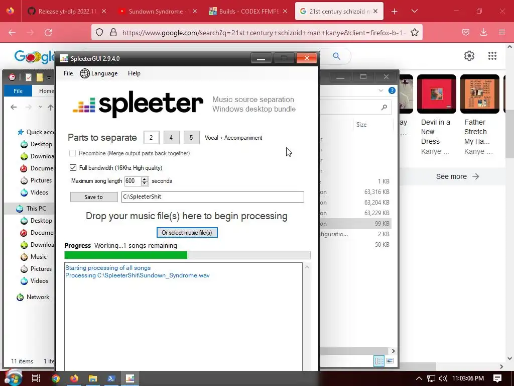This screenshot has width=514, height=386.
Task: Click the green progress bar
Action: [126, 255]
